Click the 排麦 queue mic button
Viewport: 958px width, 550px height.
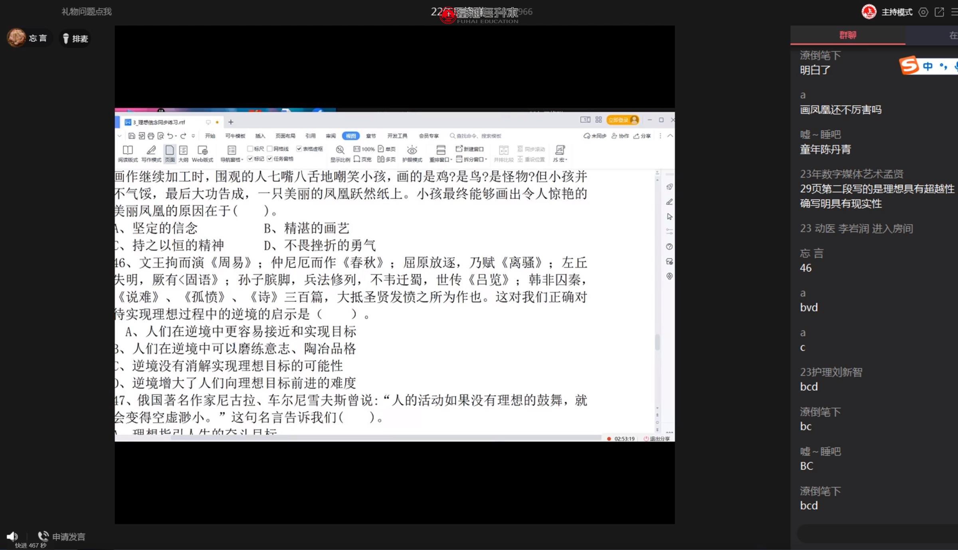click(x=75, y=38)
